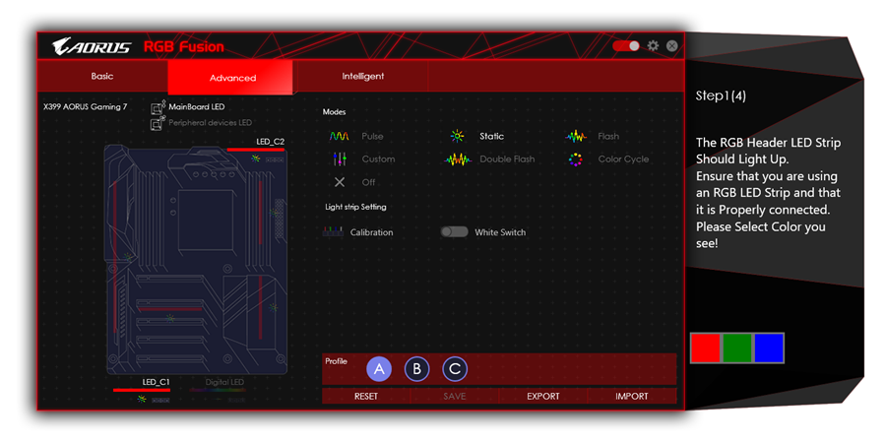Screen dimensions: 886x443
Task: Select the Pulse mode icon
Action: 339,137
